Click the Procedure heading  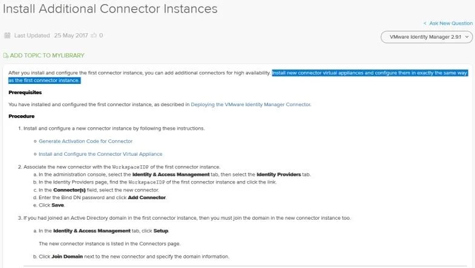(22, 116)
